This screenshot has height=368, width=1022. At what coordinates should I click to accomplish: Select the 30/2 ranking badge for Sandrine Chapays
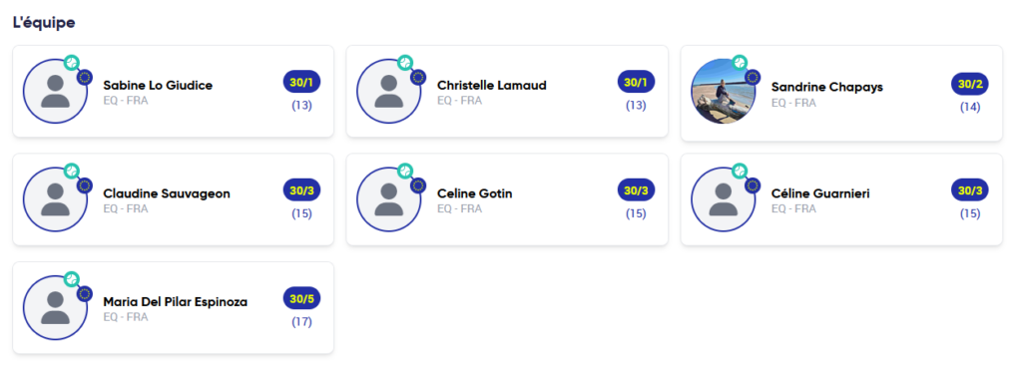pyautogui.click(x=970, y=84)
